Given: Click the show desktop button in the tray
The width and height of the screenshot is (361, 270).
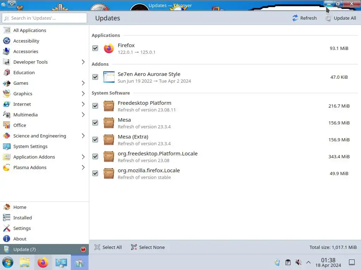Looking at the screenshot, I should 352,262.
